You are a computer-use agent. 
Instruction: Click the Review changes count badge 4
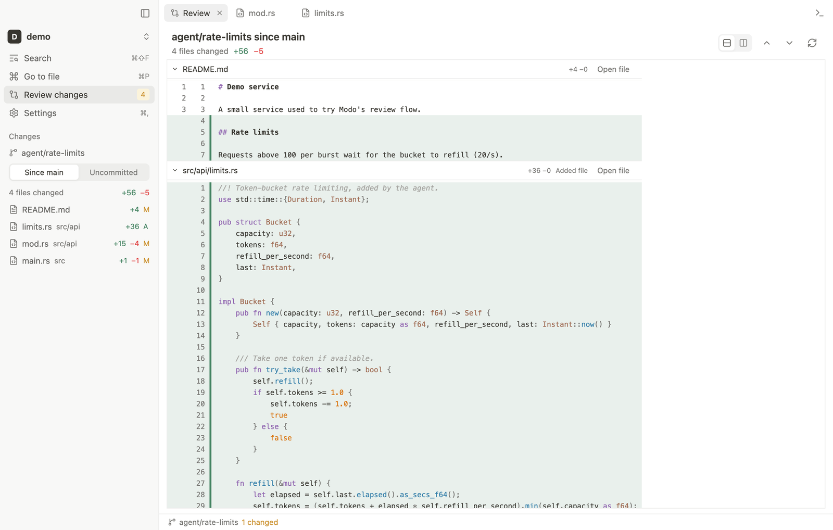click(x=143, y=95)
